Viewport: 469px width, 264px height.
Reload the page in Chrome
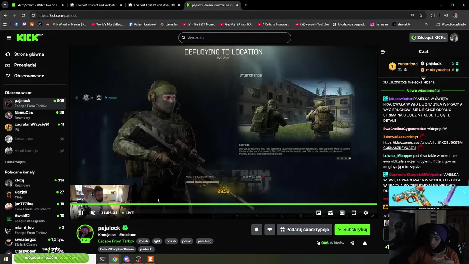(23, 15)
